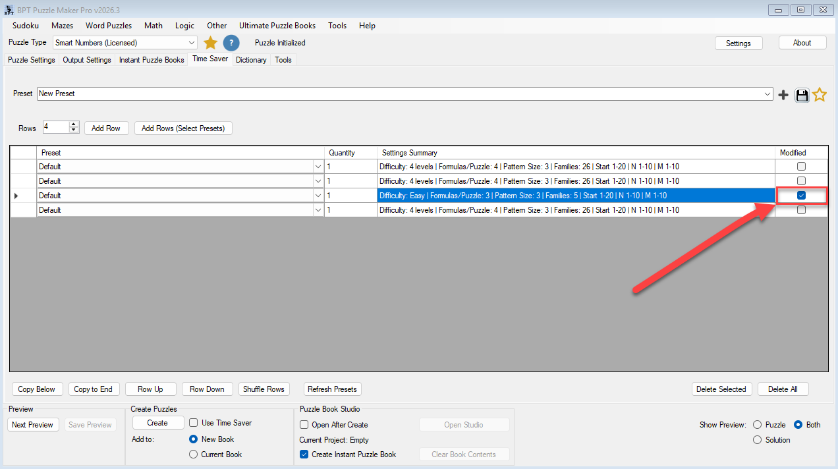Select New Book radio button
Screen dimensions: 838x469
click(193, 439)
